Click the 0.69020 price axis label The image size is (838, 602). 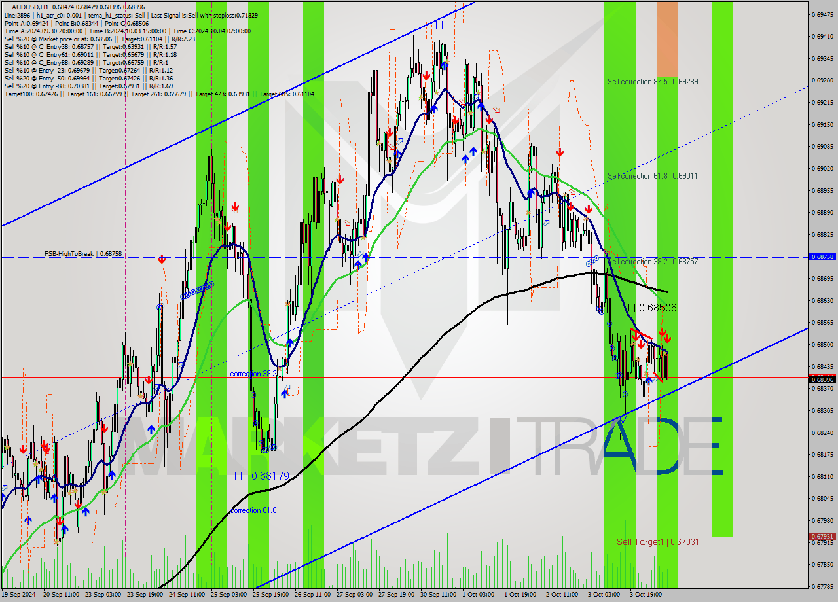[822, 168]
